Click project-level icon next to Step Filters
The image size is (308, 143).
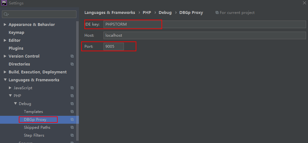coord(72,135)
